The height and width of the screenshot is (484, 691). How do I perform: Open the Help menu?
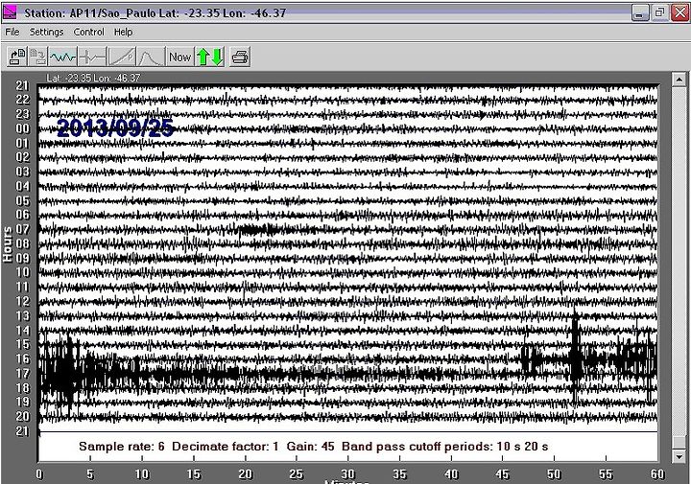click(x=123, y=33)
